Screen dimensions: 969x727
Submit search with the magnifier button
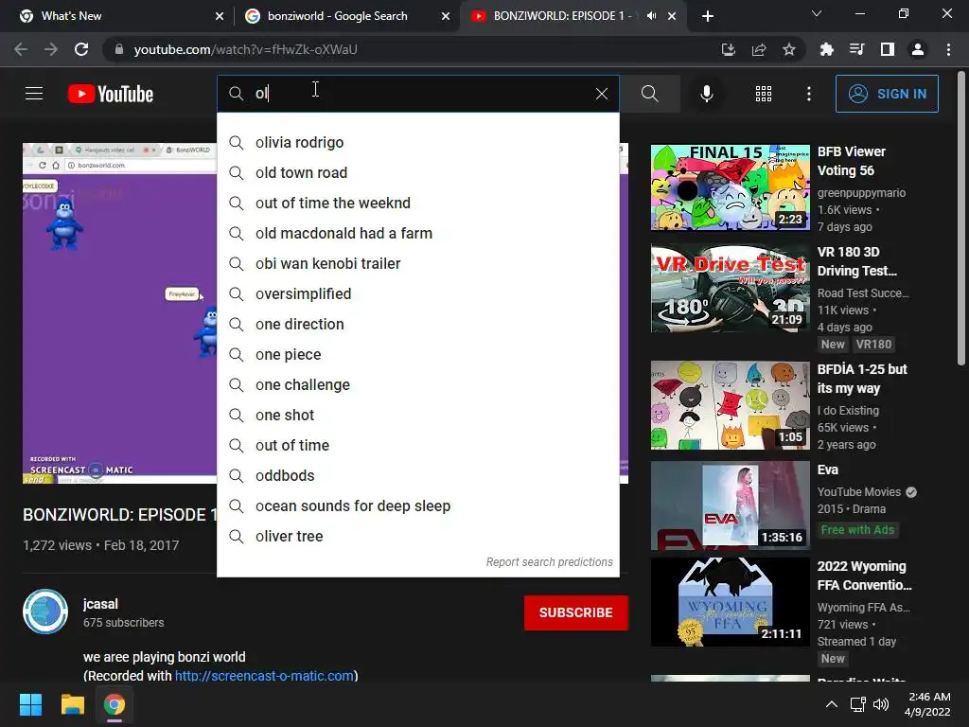[649, 94]
